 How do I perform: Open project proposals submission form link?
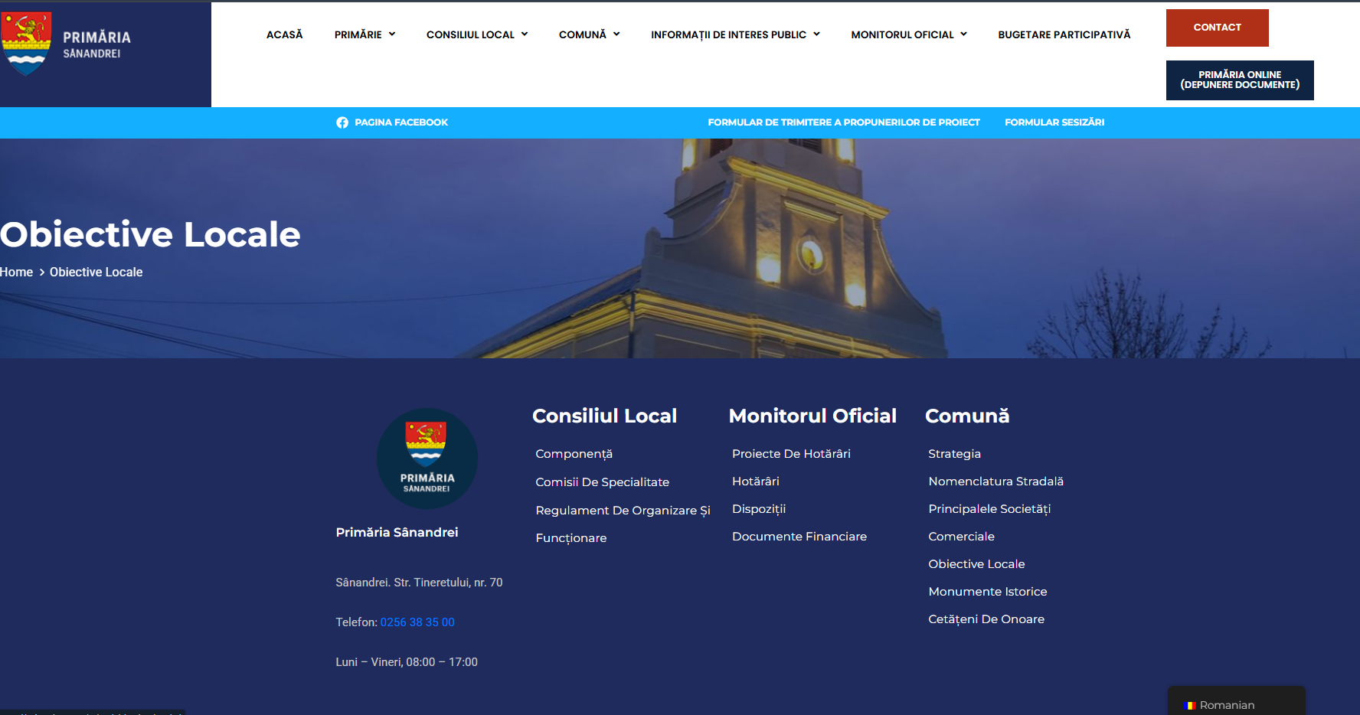click(843, 122)
